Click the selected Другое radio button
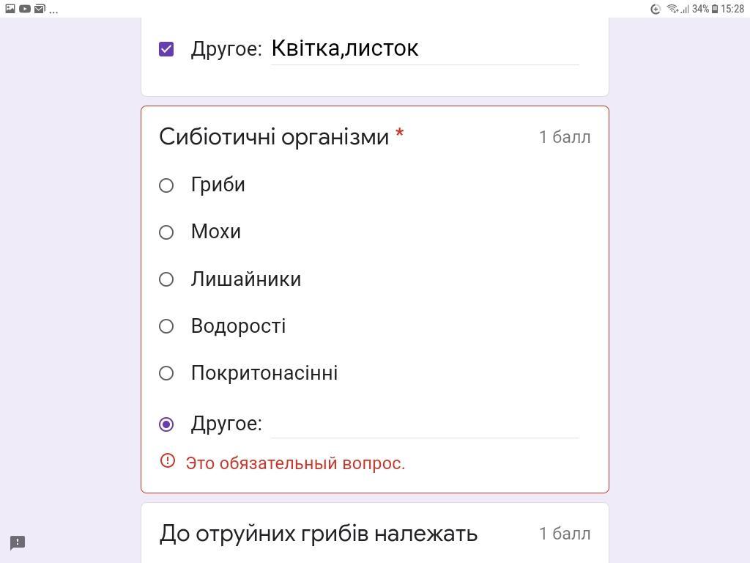 click(166, 424)
